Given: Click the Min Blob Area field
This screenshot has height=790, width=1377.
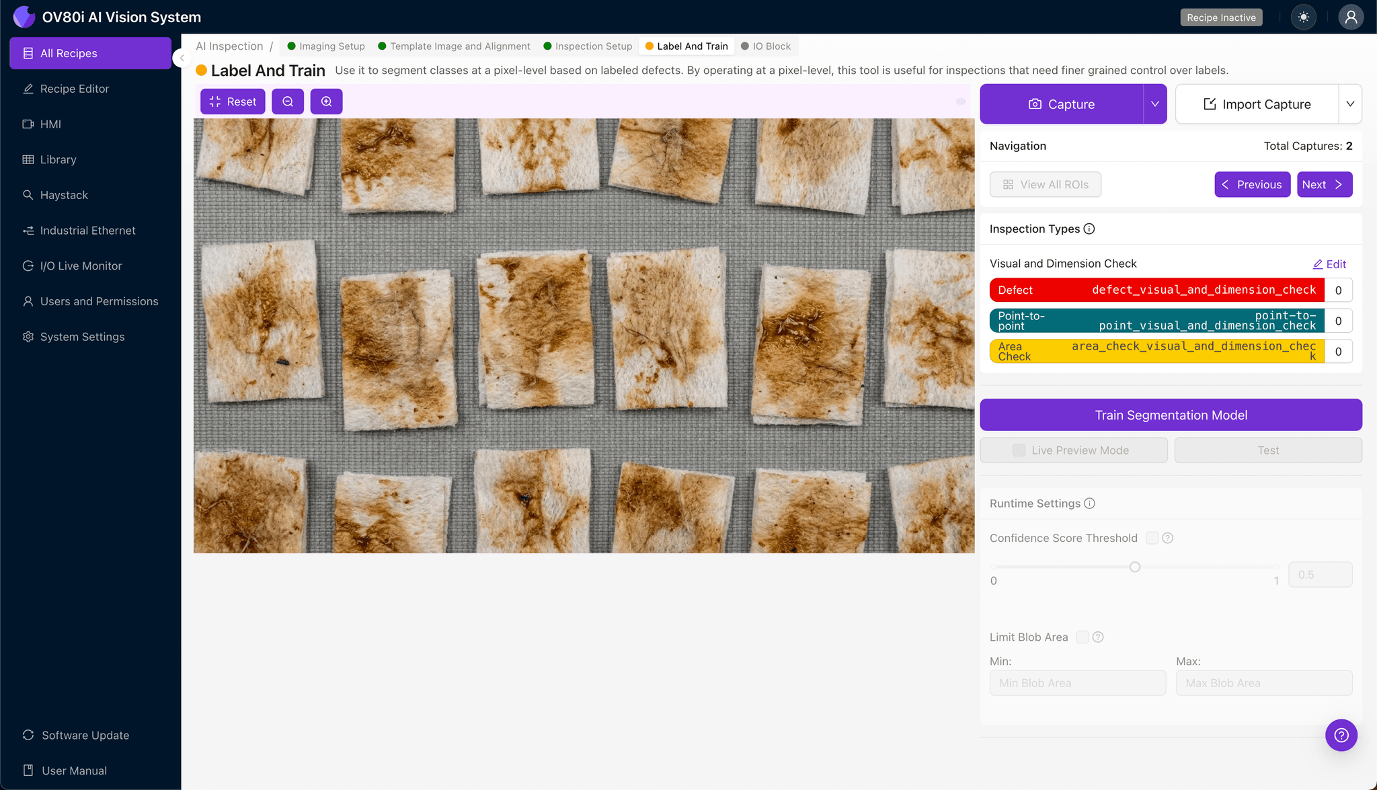Looking at the screenshot, I should click(x=1078, y=683).
